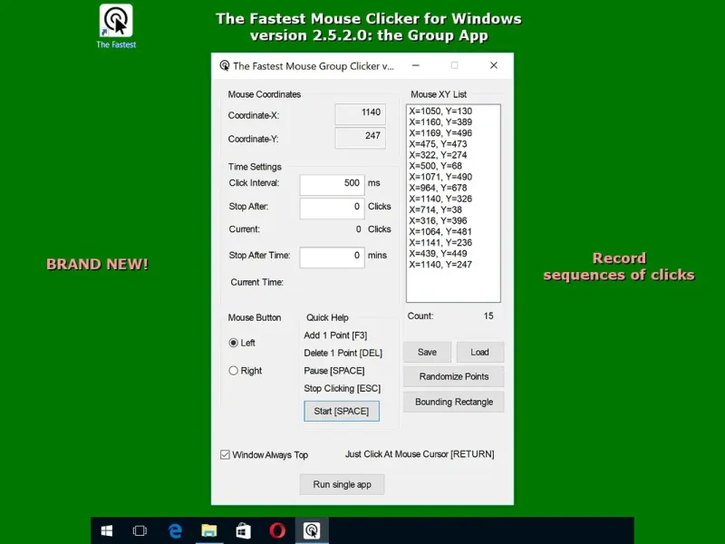Focus the Stop After clicks field
The width and height of the screenshot is (725, 544).
click(x=332, y=208)
